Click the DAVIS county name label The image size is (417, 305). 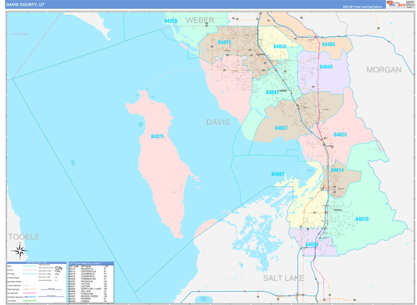[217, 122]
